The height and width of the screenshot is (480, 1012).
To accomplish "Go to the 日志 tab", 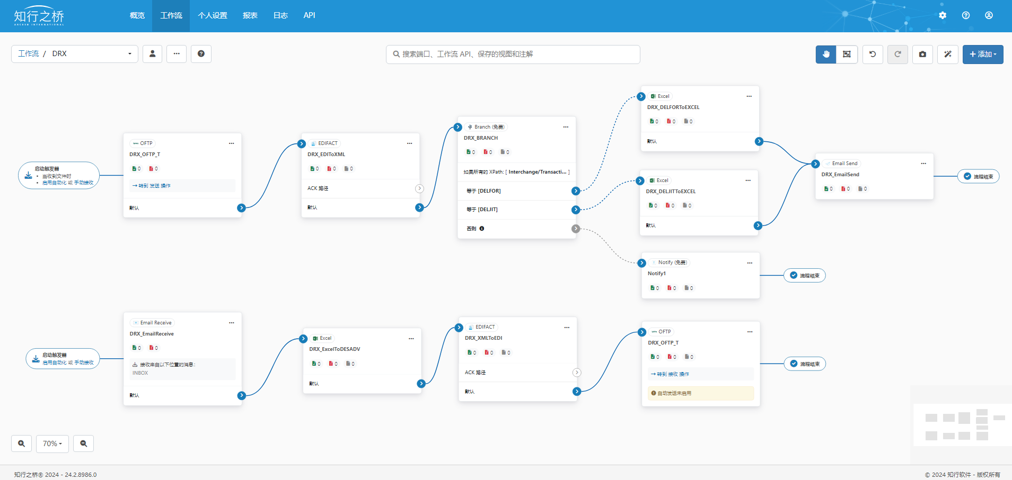I will coord(280,16).
